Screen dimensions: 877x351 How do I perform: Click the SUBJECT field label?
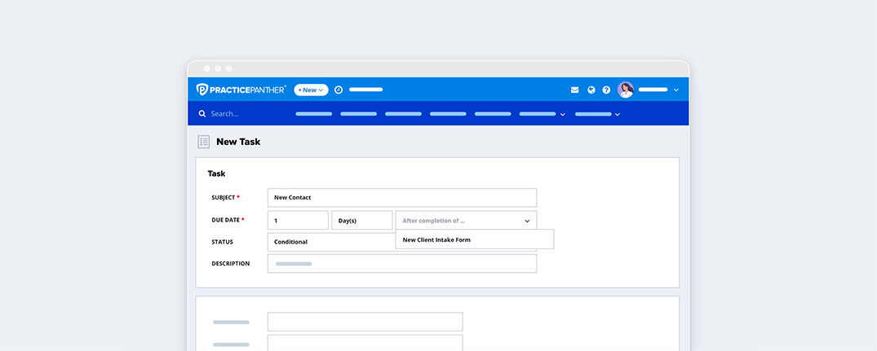tap(225, 198)
